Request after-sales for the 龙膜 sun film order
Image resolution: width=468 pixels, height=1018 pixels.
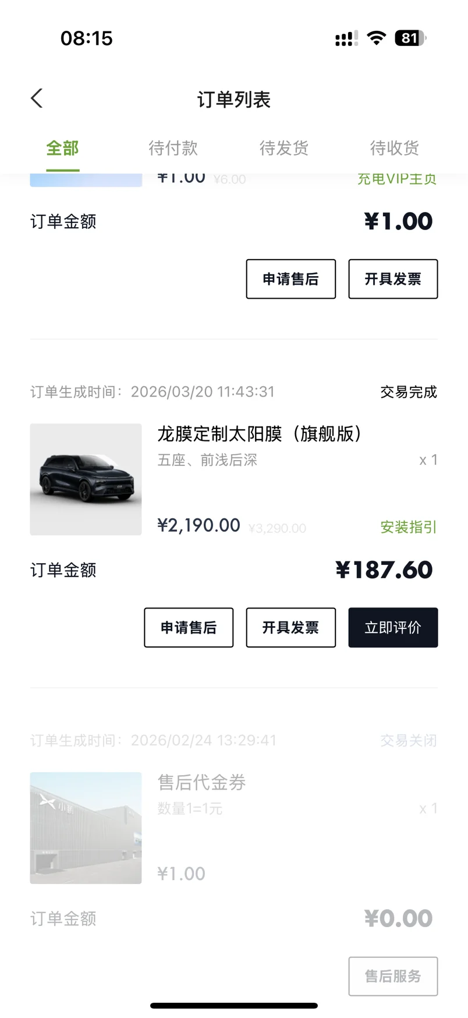point(189,628)
